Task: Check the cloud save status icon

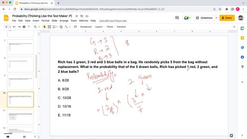Action: (x=87, y=16)
